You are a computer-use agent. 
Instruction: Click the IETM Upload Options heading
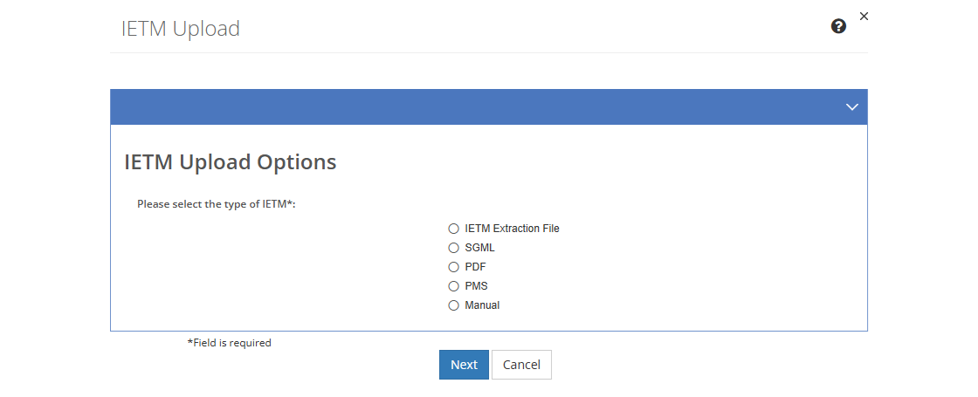231,162
